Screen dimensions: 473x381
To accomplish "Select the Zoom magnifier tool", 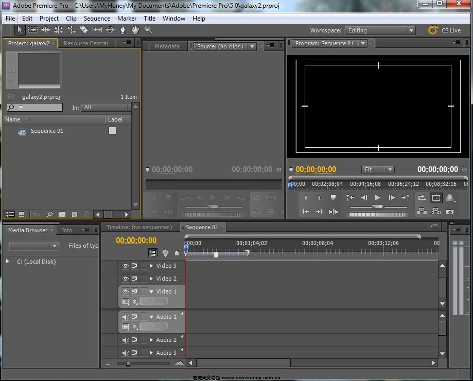I will 148,29.
